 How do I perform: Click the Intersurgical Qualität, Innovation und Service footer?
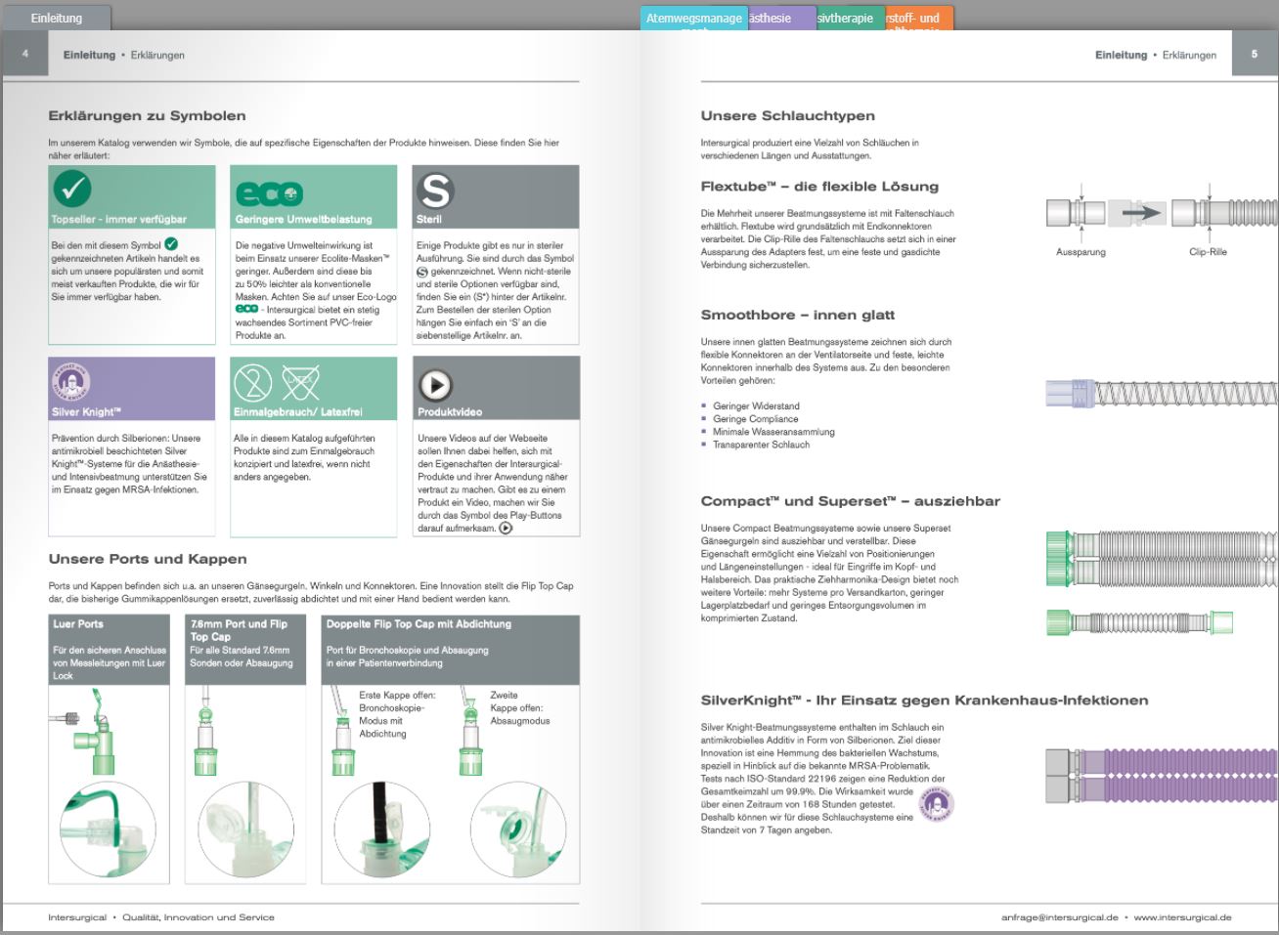pos(161,917)
